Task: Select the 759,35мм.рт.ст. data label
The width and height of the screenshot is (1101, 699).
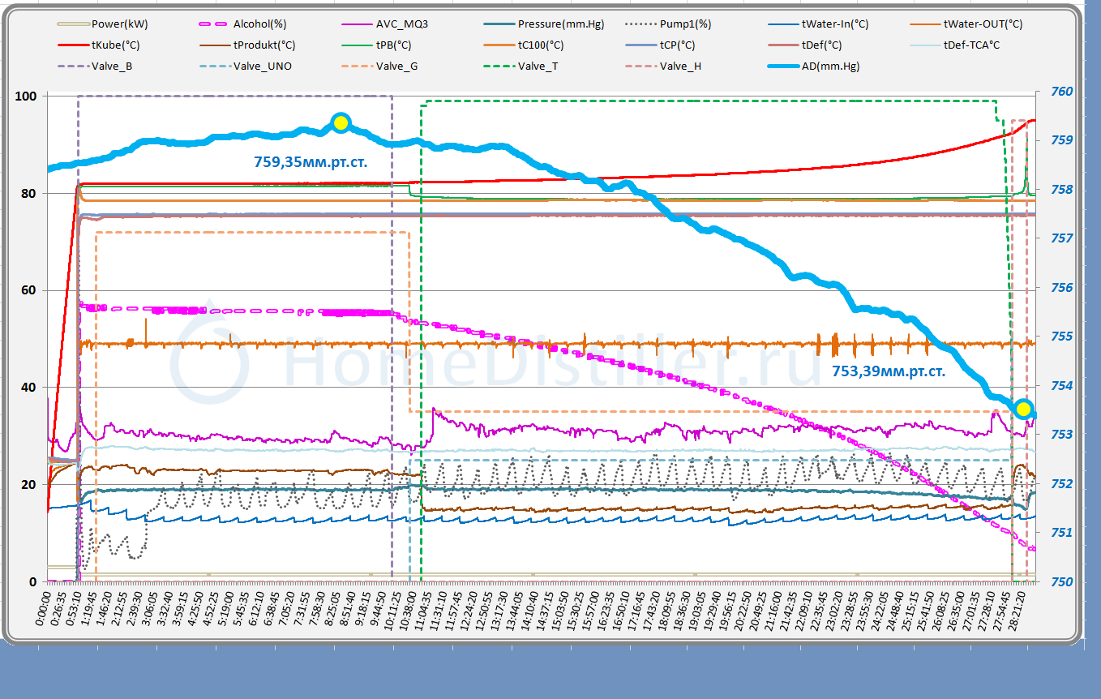Action: click(311, 162)
